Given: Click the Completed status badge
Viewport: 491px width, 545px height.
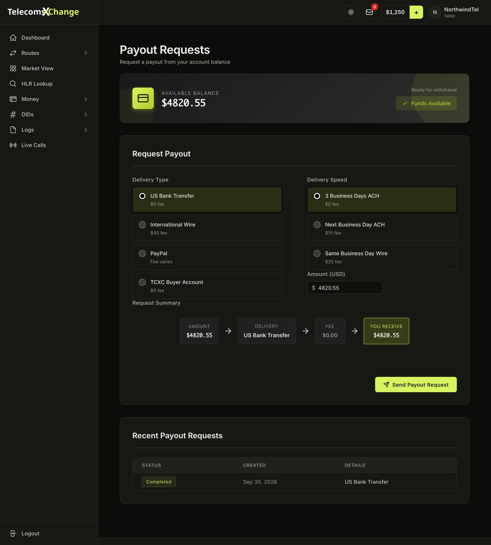Looking at the screenshot, I should click(x=159, y=482).
